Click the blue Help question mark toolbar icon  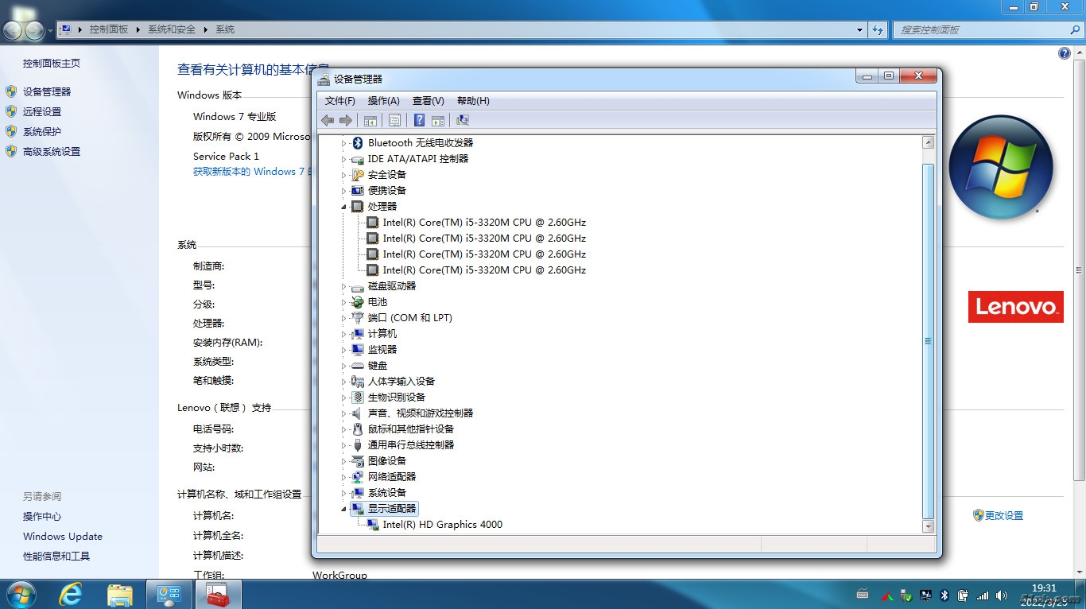[420, 120]
